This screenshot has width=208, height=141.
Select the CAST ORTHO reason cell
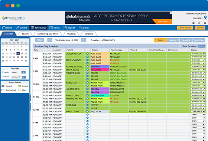click(x=100, y=95)
